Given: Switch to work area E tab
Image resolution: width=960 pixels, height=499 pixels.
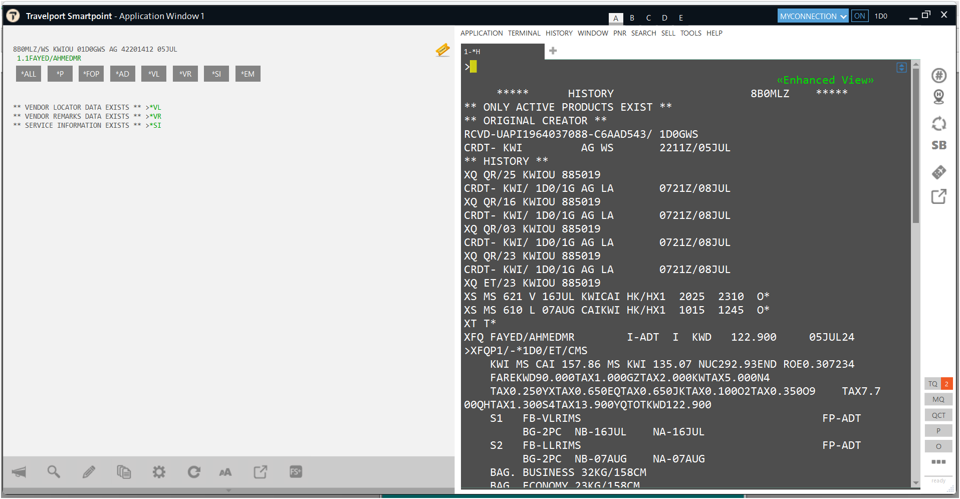Looking at the screenshot, I should [681, 18].
